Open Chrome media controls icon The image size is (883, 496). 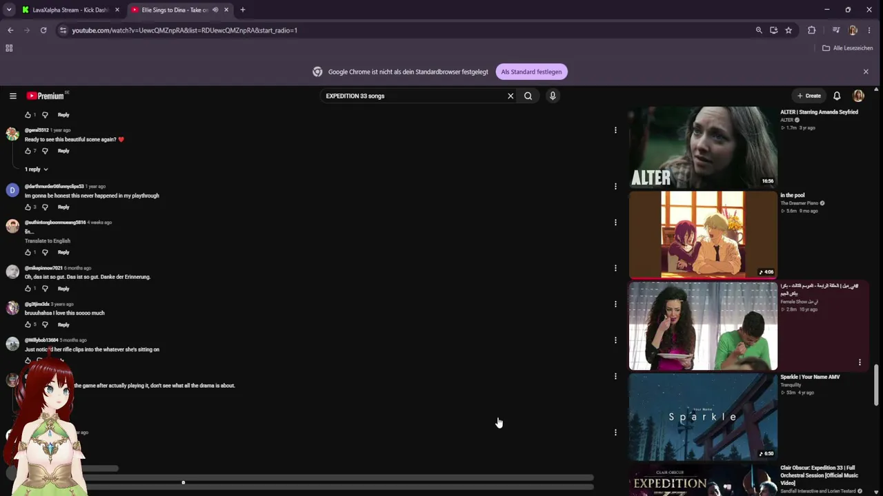coord(836,30)
